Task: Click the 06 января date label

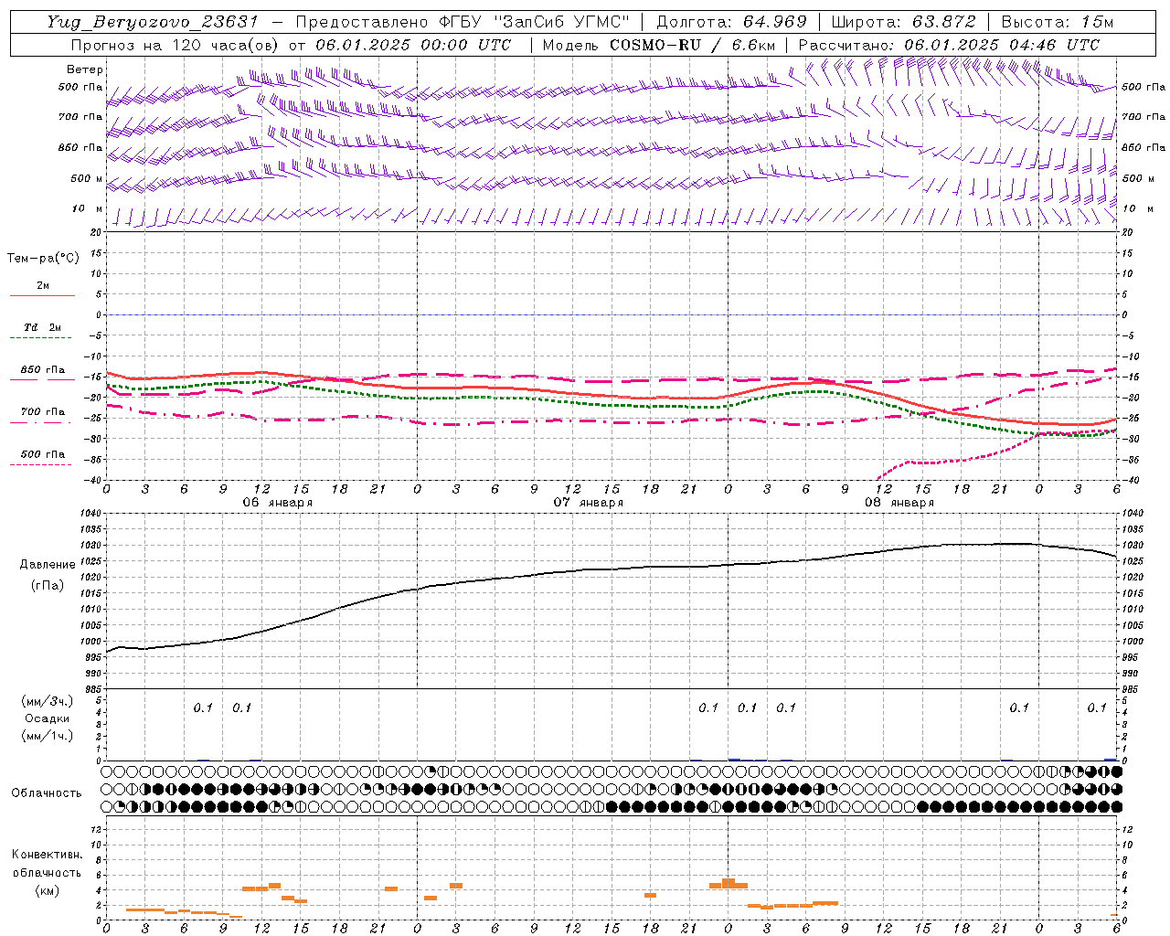Action: (x=278, y=503)
